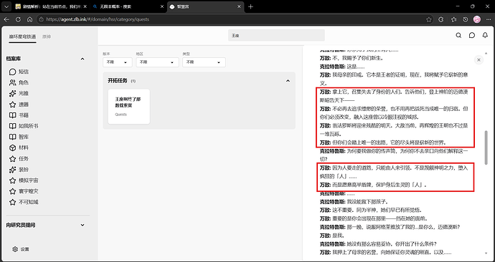Screen dimensions: 495x262
Task: Click the line 但你们会踏上唯一的出路
Action: point(383,142)
